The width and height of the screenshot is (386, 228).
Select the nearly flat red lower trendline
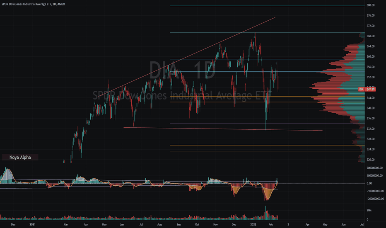click(223, 129)
